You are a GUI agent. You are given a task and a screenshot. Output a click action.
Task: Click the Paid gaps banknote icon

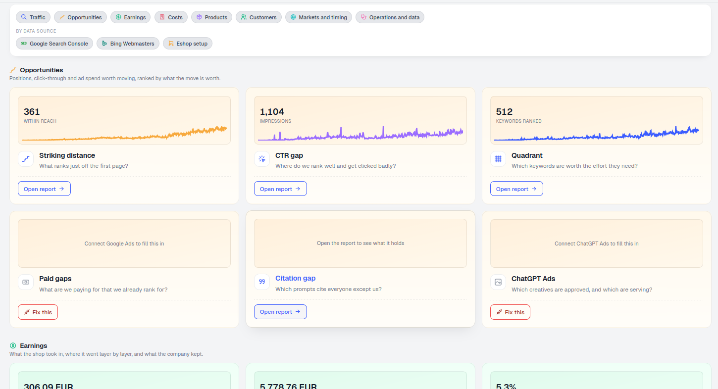pyautogui.click(x=26, y=282)
